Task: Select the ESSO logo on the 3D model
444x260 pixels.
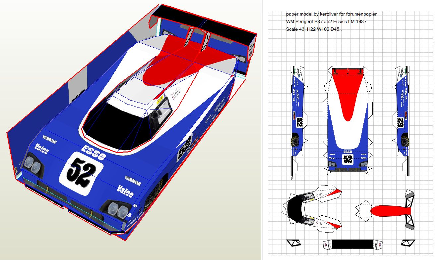Action: (95, 152)
